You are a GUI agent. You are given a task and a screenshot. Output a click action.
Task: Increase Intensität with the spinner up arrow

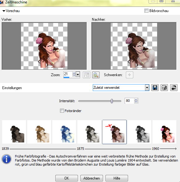pos(136,100)
